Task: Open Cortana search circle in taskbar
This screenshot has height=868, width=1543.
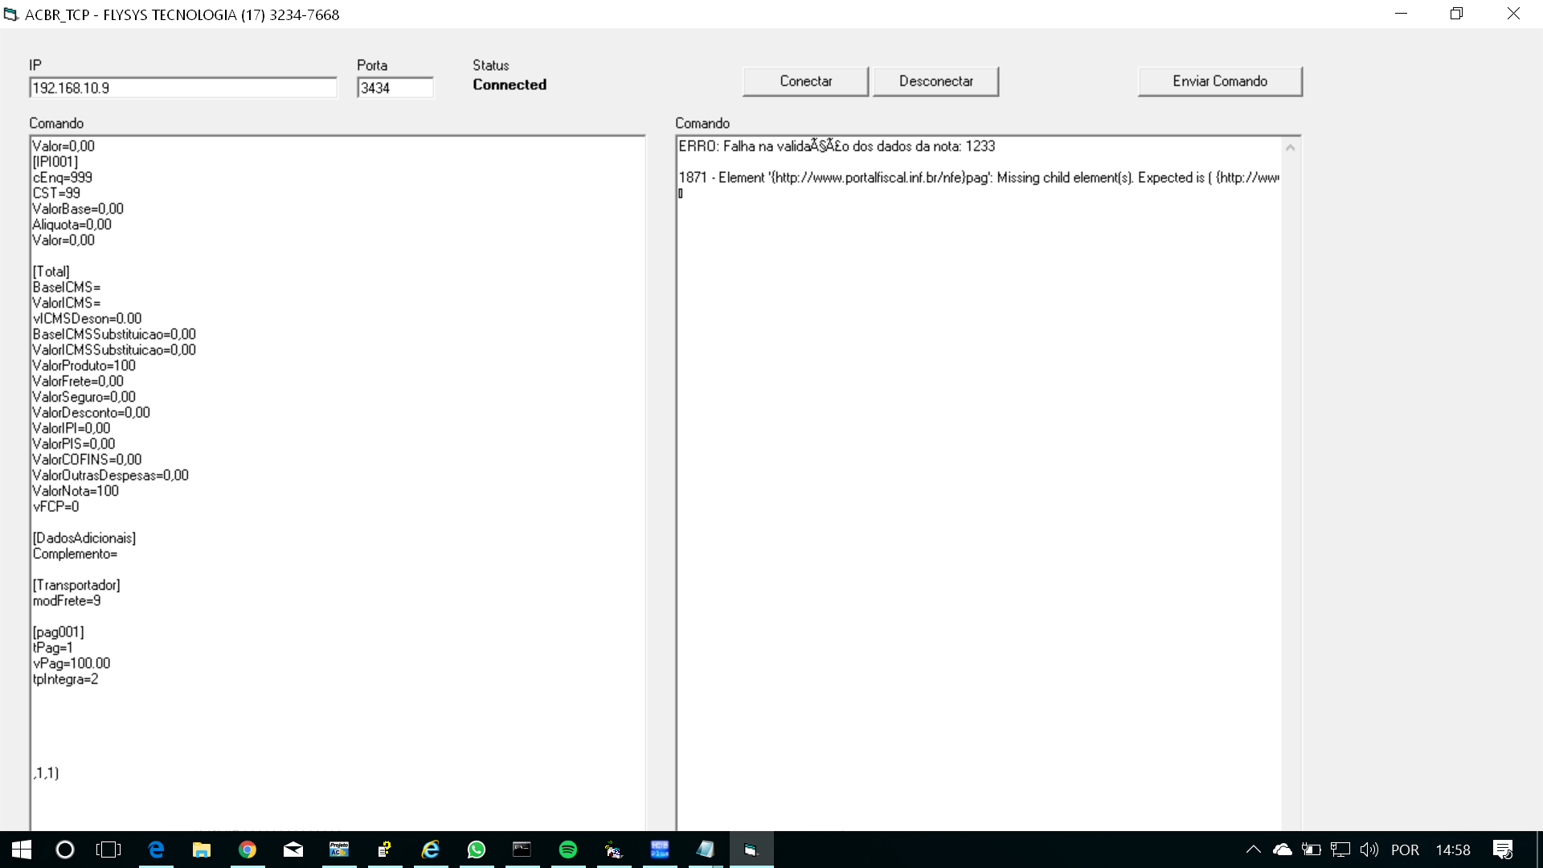Action: (65, 850)
